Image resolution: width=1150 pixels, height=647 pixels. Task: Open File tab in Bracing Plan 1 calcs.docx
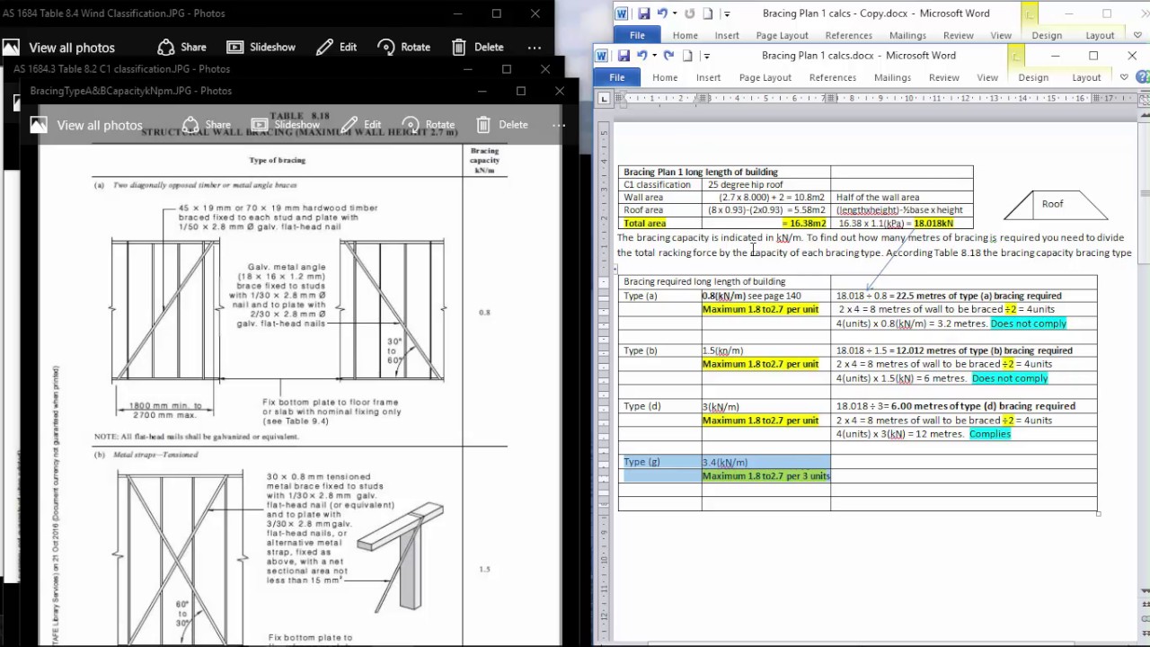pyautogui.click(x=617, y=77)
